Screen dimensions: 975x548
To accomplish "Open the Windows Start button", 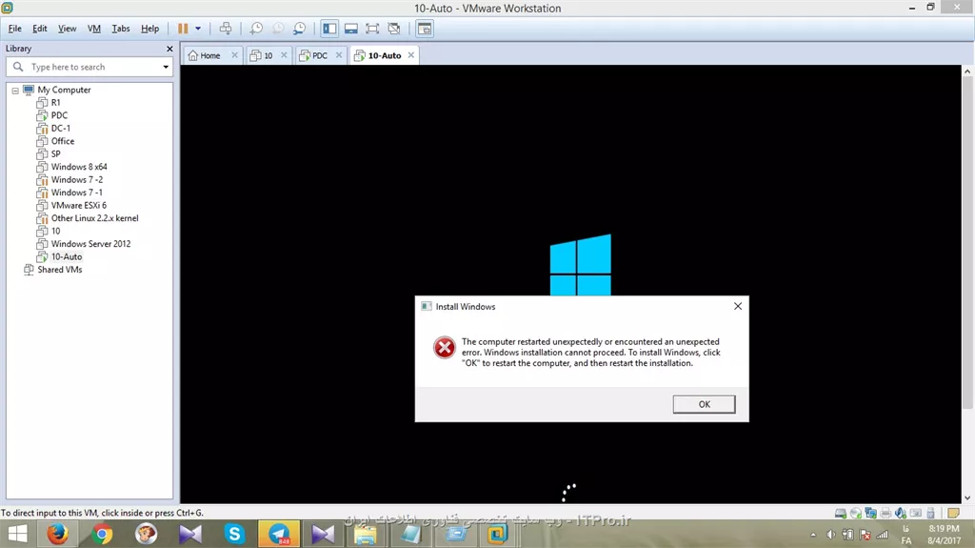I will click(x=17, y=534).
